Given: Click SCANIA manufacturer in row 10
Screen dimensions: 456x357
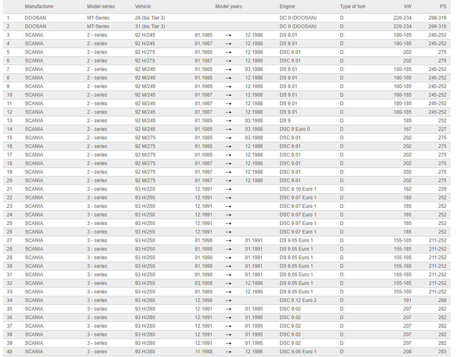Looking at the screenshot, I should [34, 95].
